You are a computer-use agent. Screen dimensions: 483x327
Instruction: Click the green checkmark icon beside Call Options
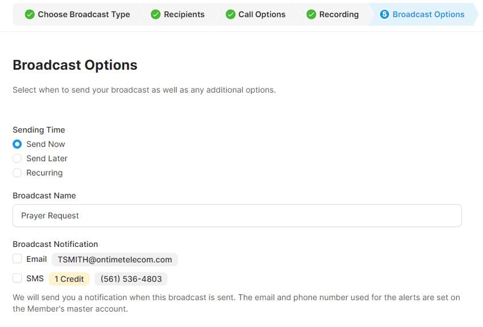click(231, 14)
